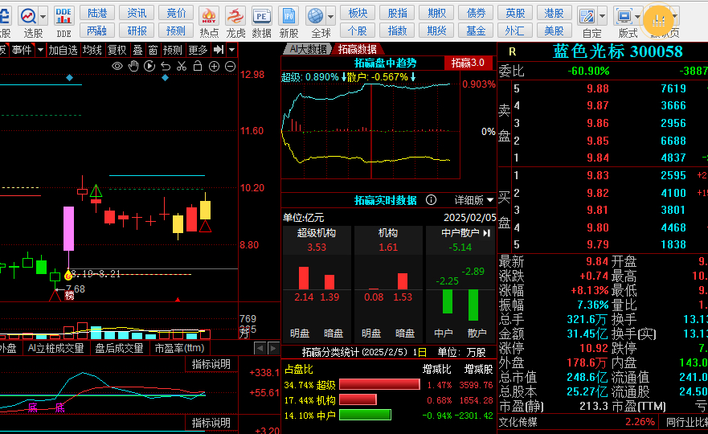Switch to the AI大数据 tab

(308, 50)
